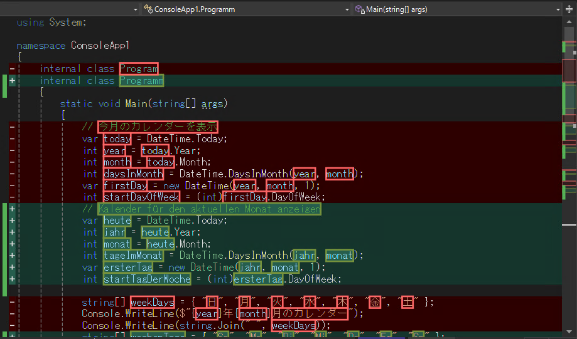Click the method icon beside Main(string[] args)
This screenshot has height=339, width=577.
(360, 10)
